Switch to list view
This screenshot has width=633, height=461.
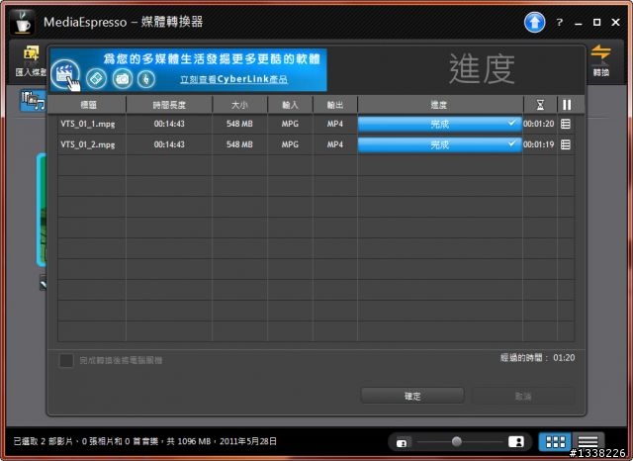588,442
